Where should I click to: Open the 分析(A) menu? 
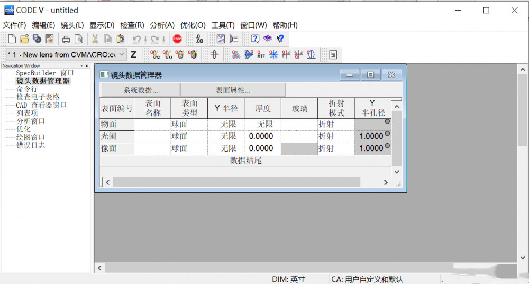coord(162,25)
